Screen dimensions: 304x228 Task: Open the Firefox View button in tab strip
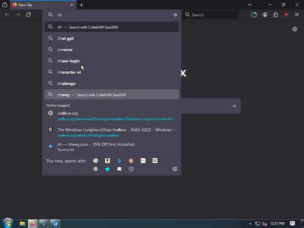point(5,5)
